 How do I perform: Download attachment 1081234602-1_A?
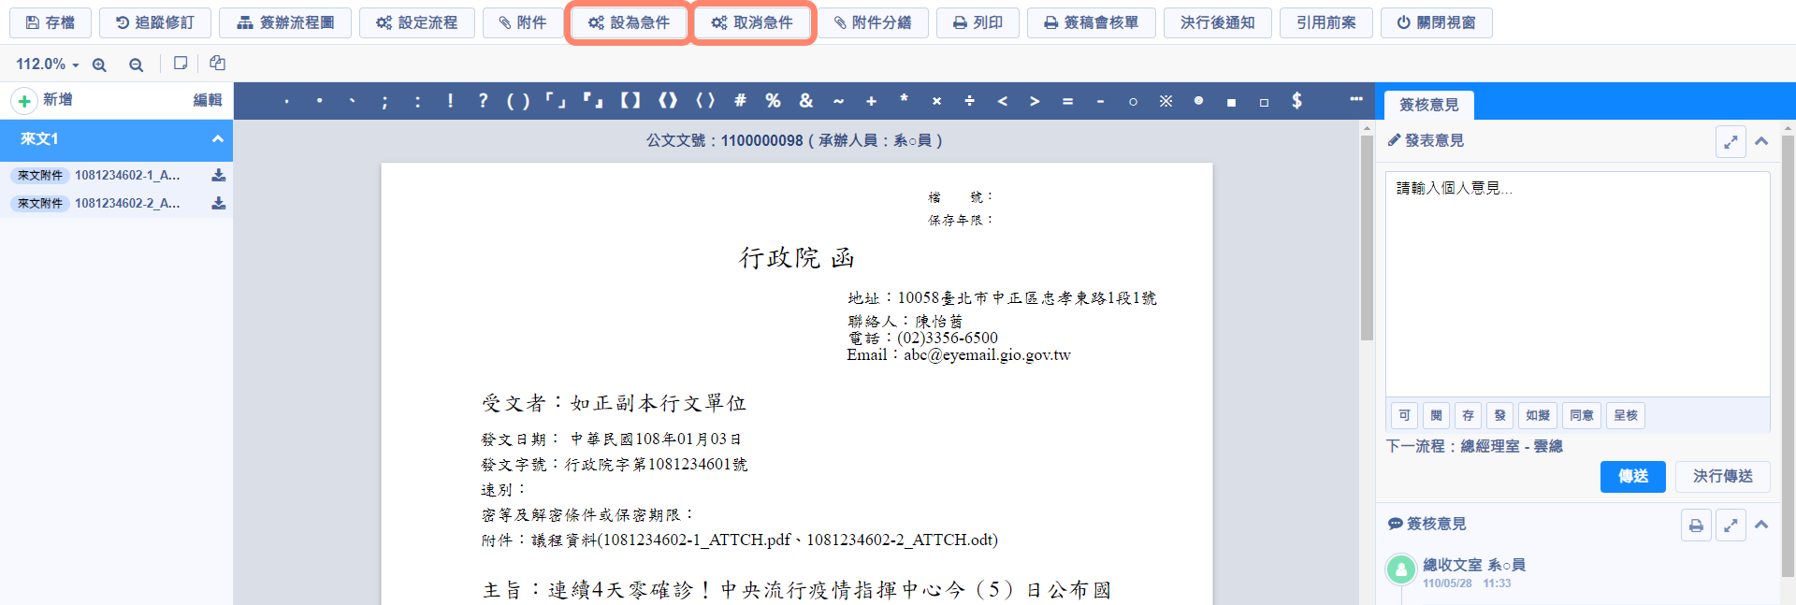[x=218, y=175]
